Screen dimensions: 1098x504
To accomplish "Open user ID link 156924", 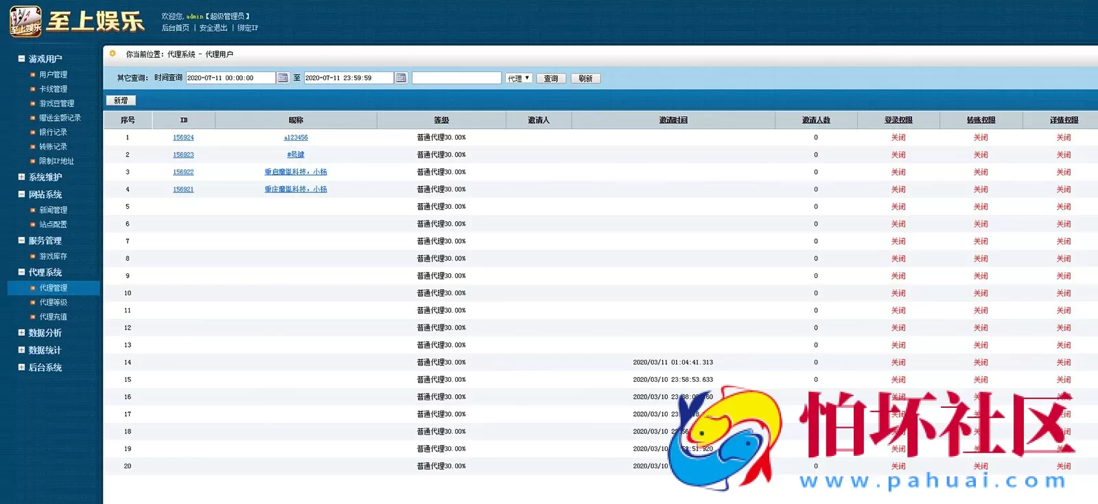I will (183, 138).
